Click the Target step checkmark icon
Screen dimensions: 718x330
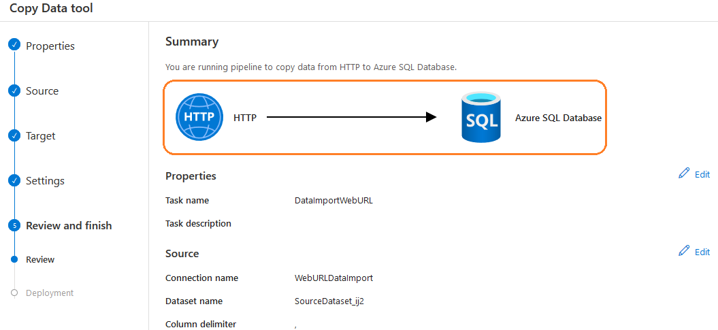tap(14, 135)
